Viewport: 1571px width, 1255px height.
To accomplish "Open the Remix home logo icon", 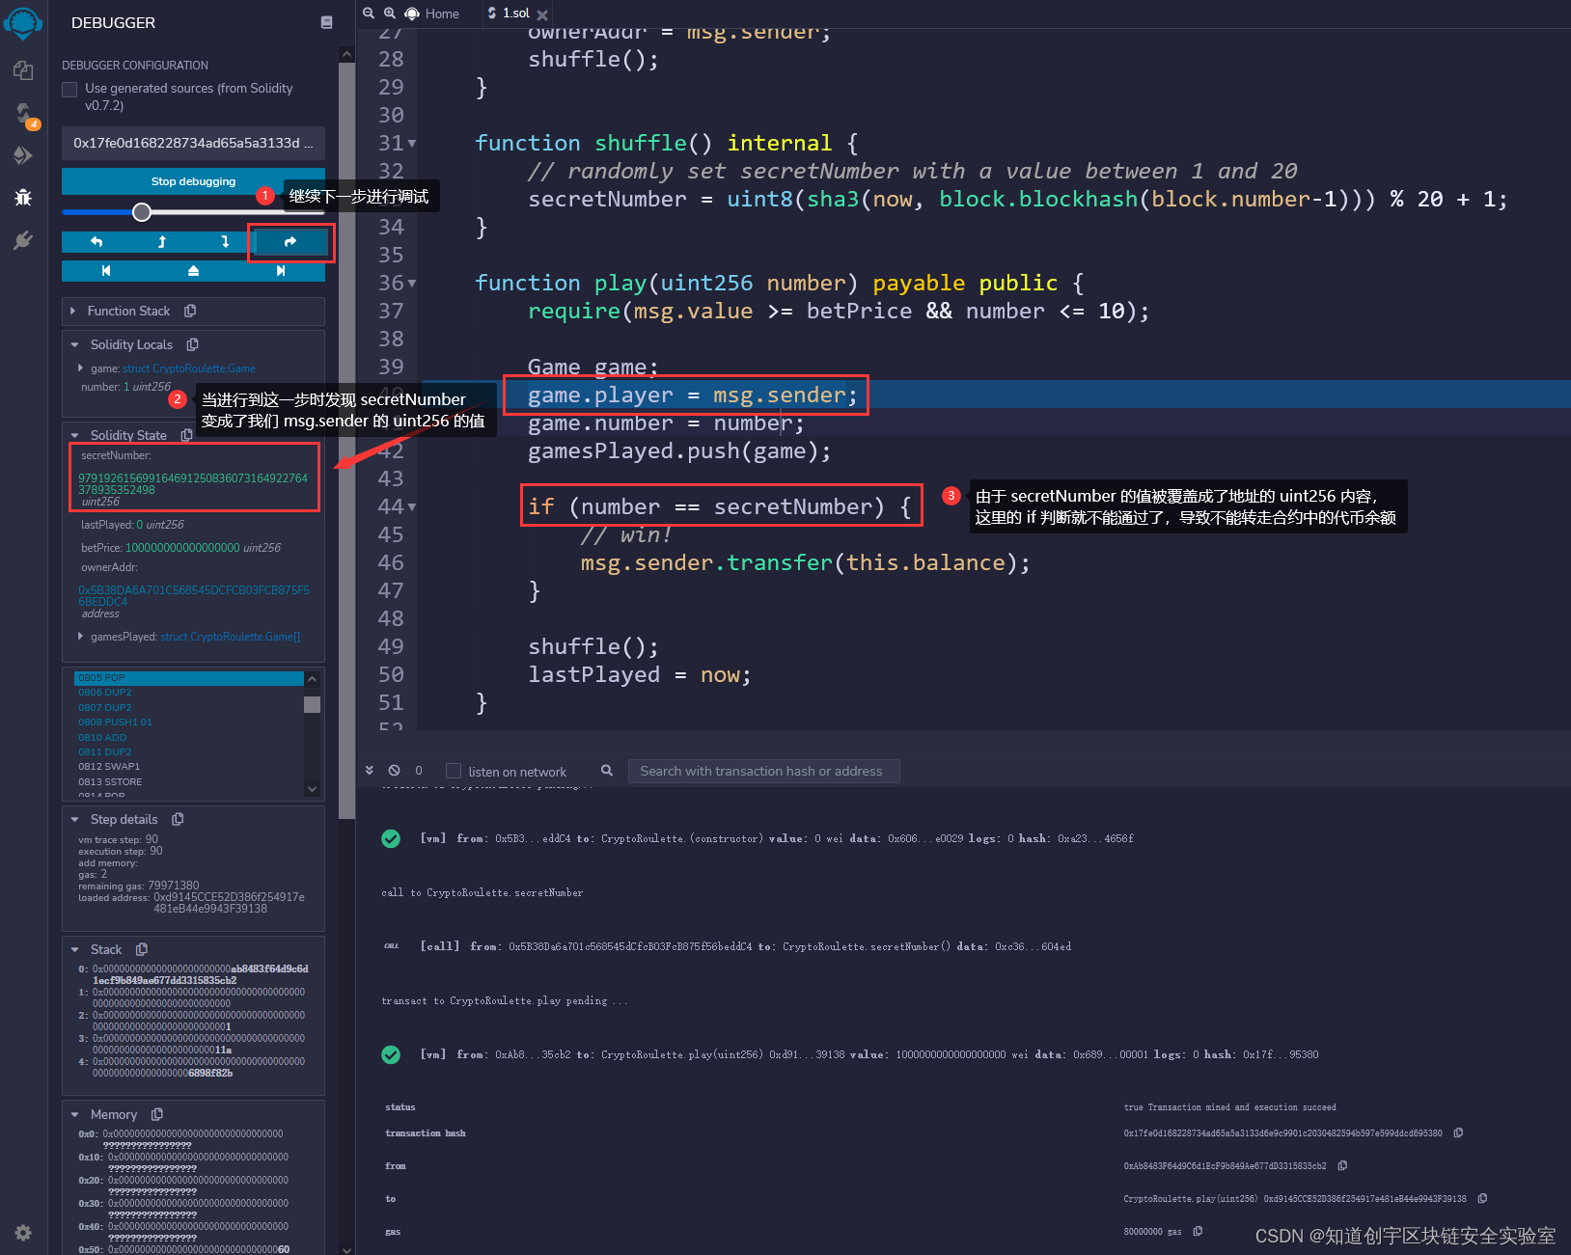I will click(x=23, y=22).
